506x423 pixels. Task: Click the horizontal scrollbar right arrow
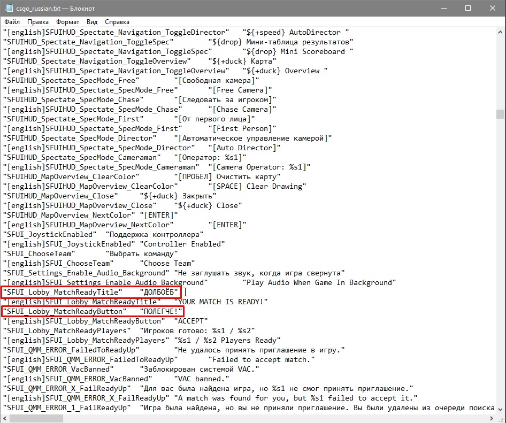[491, 419]
